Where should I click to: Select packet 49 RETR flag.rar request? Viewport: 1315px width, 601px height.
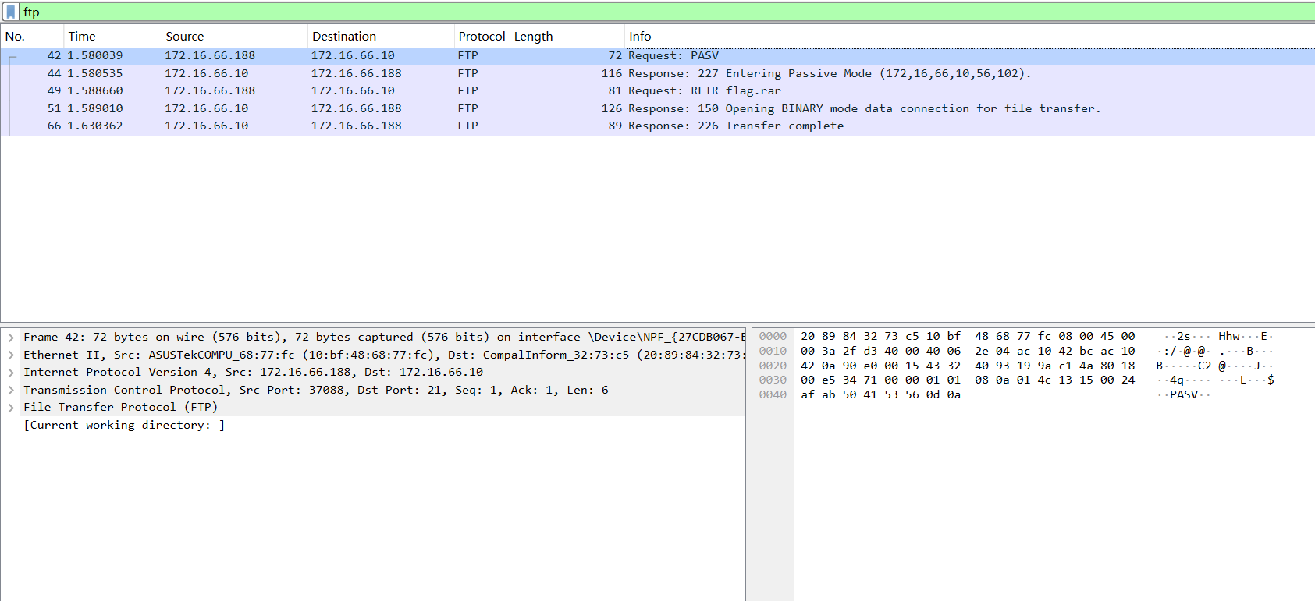[x=658, y=90]
